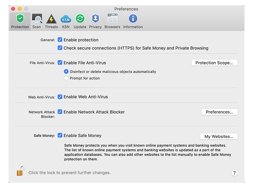The width and height of the screenshot is (253, 188).
Task: Switch to the Browsers tab label
Action: (x=112, y=27)
